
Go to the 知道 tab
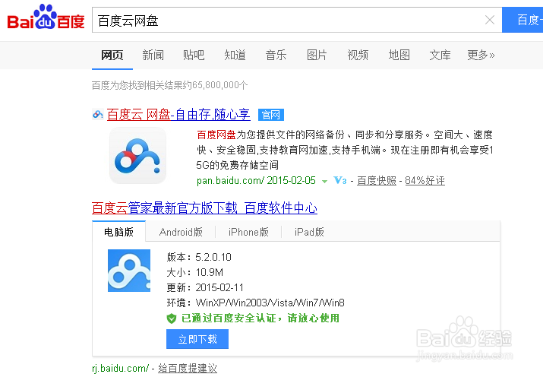(x=235, y=55)
